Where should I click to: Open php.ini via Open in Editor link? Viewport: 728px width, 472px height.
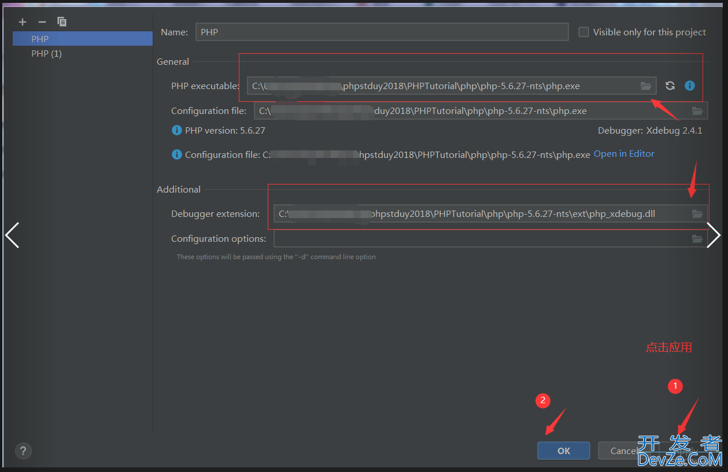pos(624,154)
